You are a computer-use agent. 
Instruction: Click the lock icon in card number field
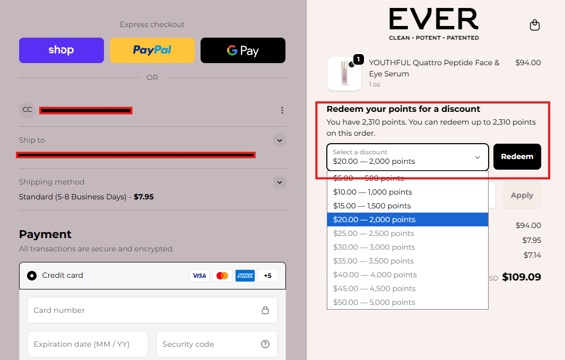click(x=265, y=310)
